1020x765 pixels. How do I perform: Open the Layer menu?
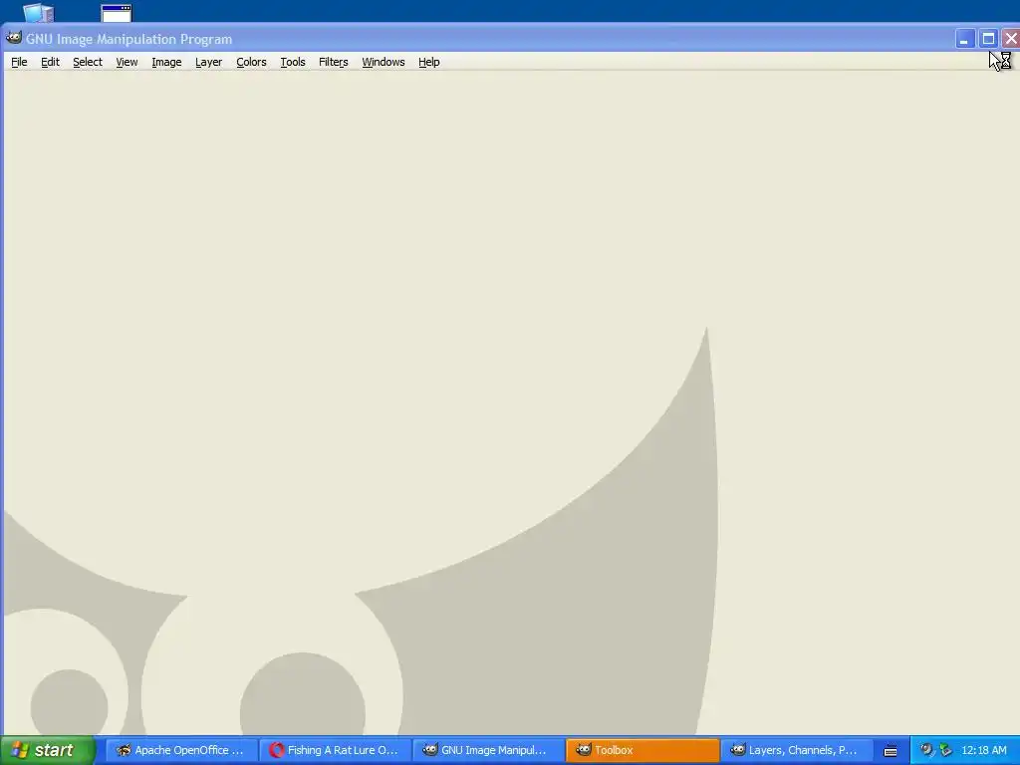208,62
